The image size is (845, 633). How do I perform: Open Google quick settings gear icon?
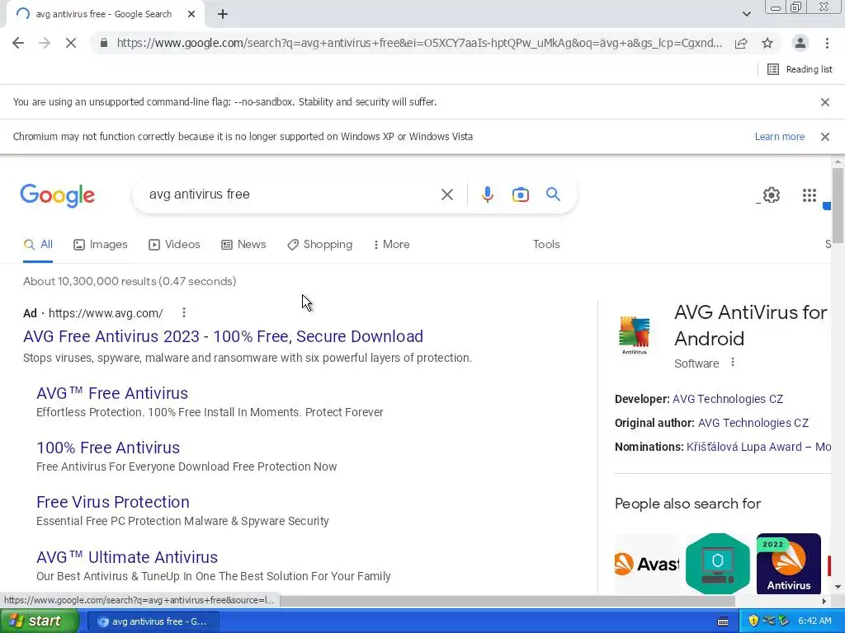tap(772, 195)
